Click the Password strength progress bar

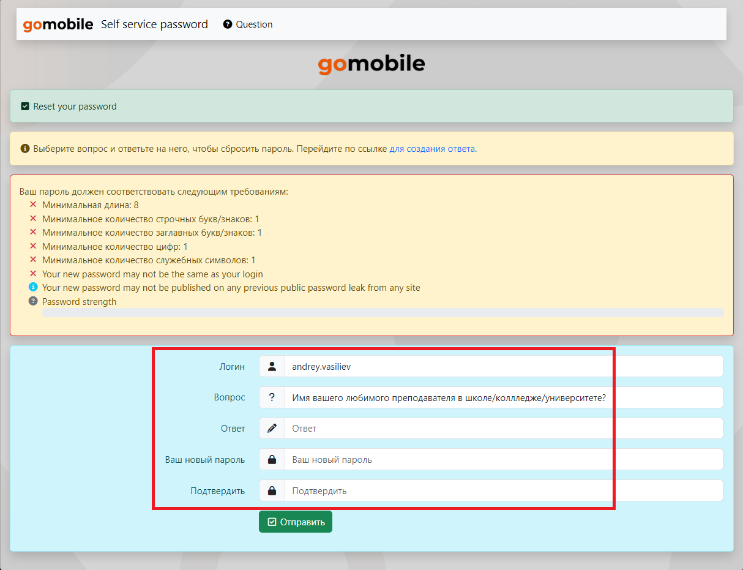coord(383,313)
